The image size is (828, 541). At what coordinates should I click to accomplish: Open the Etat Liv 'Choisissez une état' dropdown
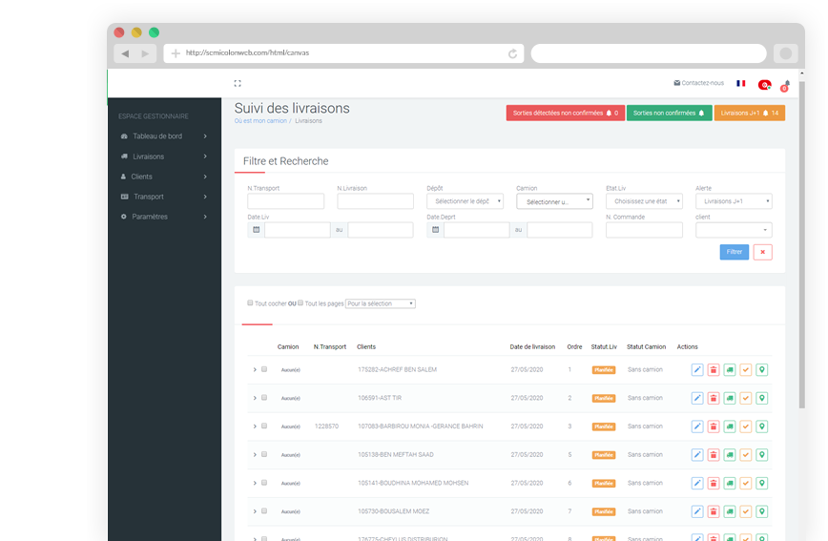(644, 201)
